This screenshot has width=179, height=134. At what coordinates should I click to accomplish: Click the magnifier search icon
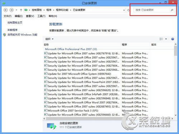pos(172,10)
